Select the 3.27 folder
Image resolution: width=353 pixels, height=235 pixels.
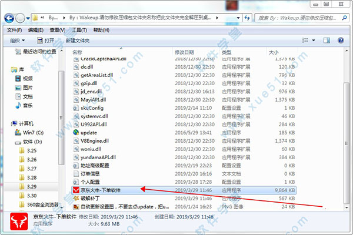click(x=28, y=169)
